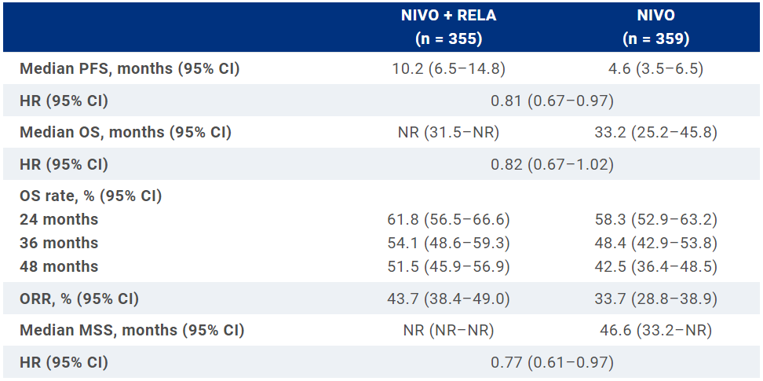
Task: Click the NIVO + RELA column header
Action: tap(448, 27)
